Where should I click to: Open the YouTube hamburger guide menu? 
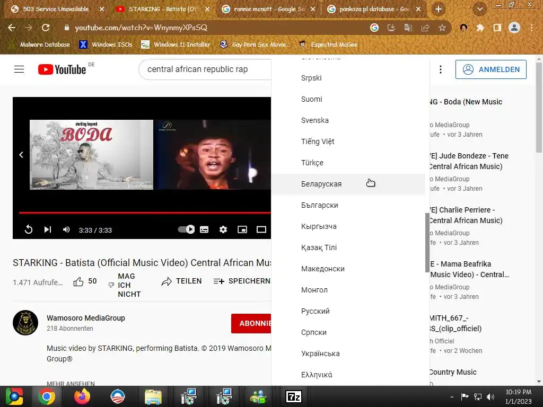point(19,69)
